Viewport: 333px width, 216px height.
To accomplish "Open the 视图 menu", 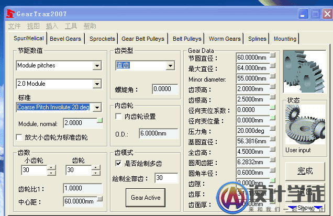I will 34,26.
